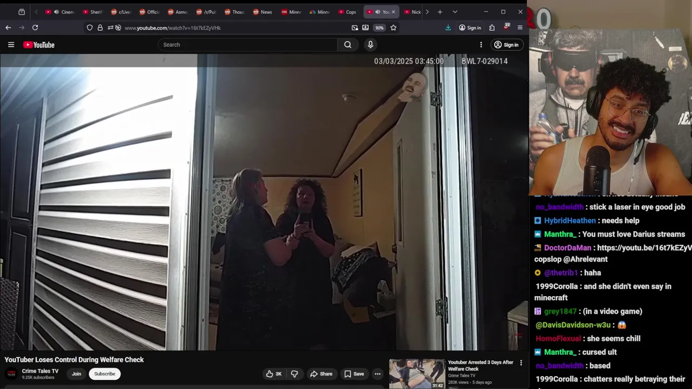692x389 pixels.
Task: Save the video to playlist
Action: (x=354, y=374)
